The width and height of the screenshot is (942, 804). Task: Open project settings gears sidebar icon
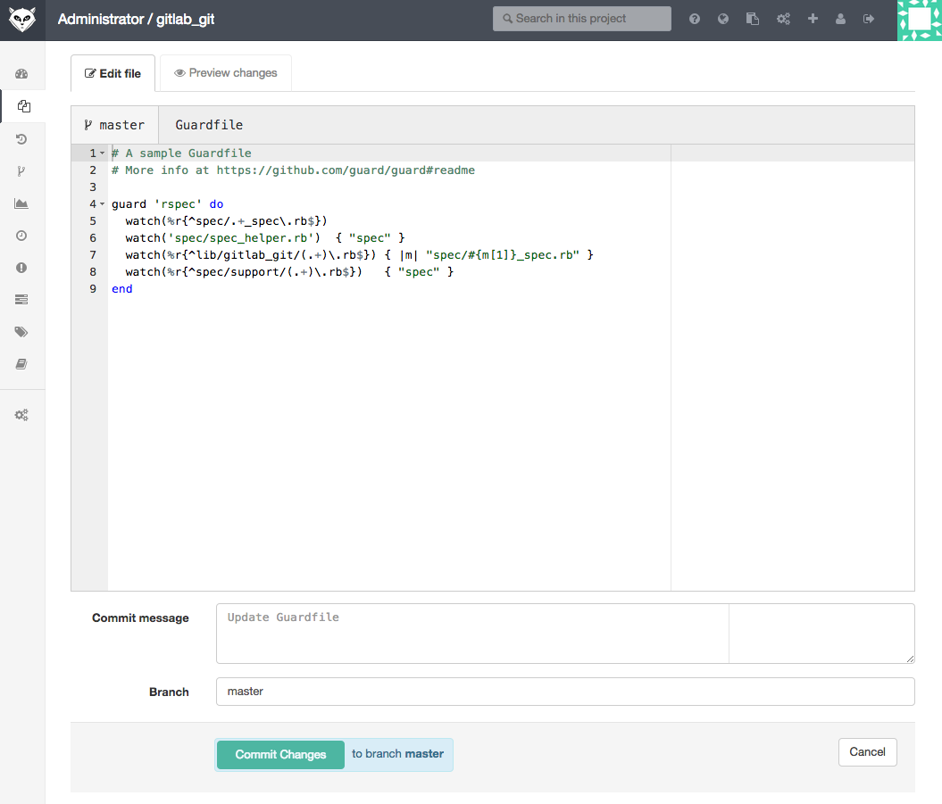coord(21,415)
